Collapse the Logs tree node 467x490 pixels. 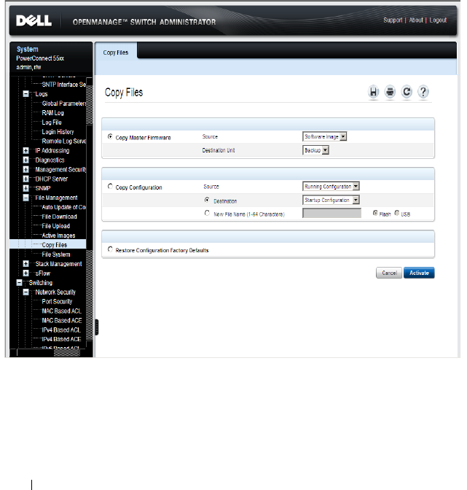point(26,94)
